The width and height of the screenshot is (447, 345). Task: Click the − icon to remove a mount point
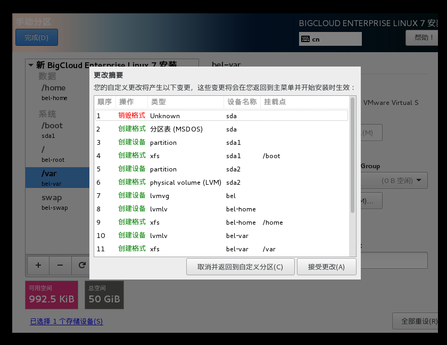pyautogui.click(x=60, y=265)
